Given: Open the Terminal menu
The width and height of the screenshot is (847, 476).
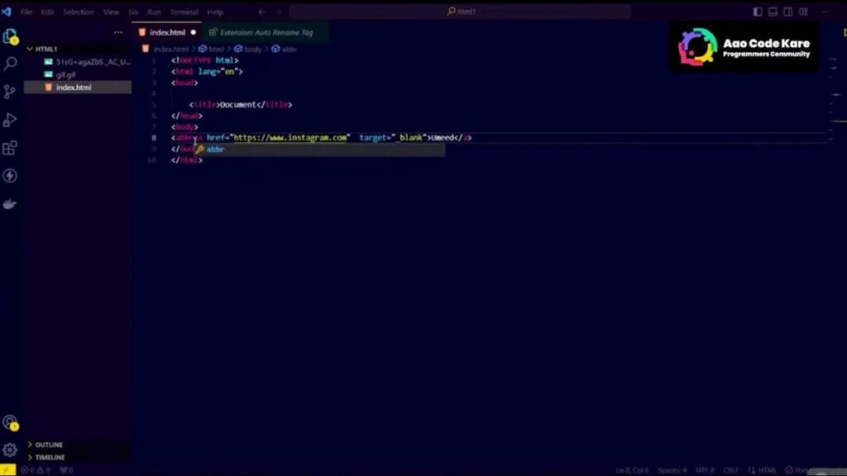Looking at the screenshot, I should click(184, 12).
